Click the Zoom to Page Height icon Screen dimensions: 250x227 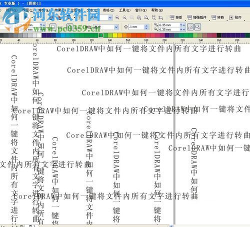tap(160, 17)
